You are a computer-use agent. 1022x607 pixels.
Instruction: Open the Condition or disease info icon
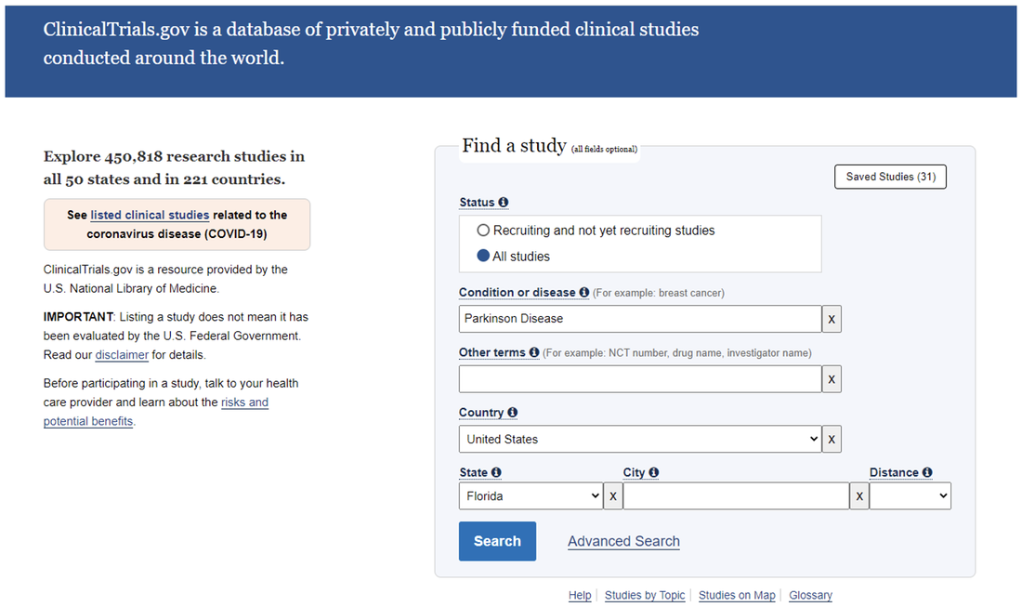click(584, 292)
